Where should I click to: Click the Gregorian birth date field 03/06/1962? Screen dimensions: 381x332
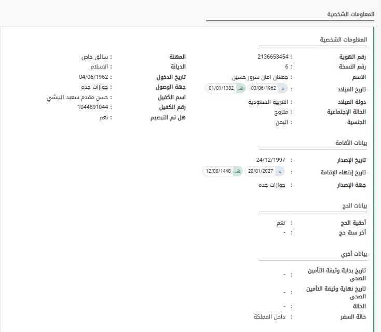(263, 89)
